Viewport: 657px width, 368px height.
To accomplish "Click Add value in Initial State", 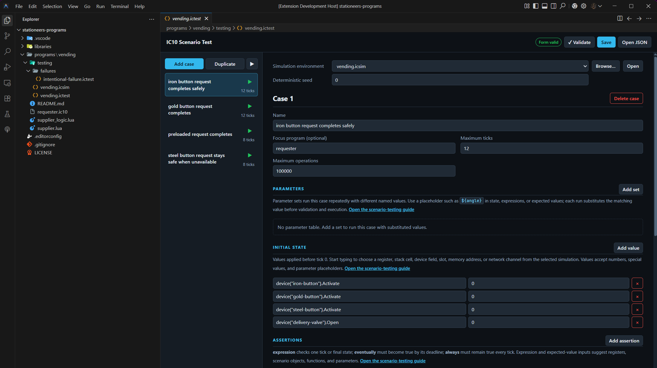I will tap(628, 248).
